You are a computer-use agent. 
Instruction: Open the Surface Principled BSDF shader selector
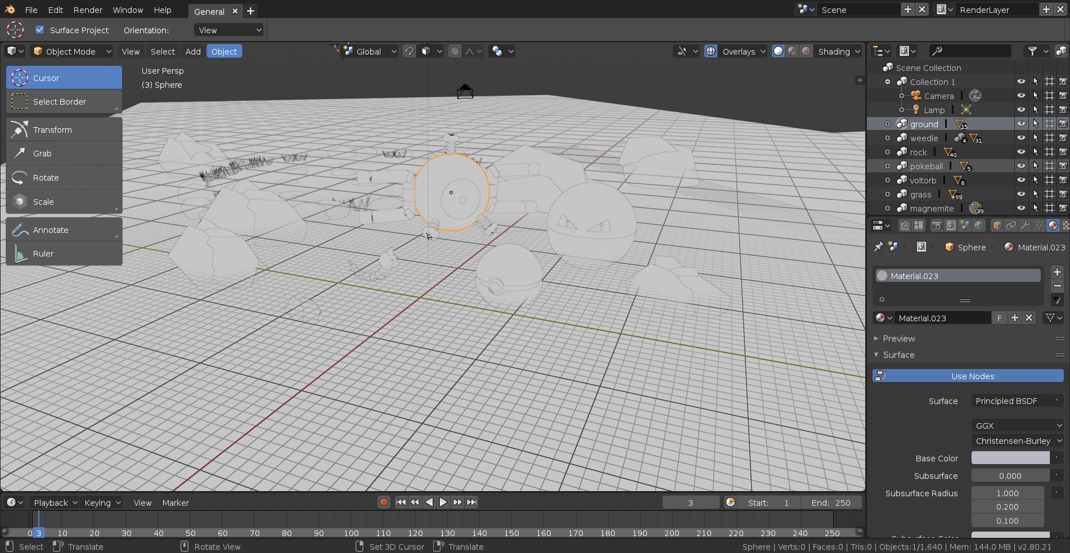(x=1018, y=401)
